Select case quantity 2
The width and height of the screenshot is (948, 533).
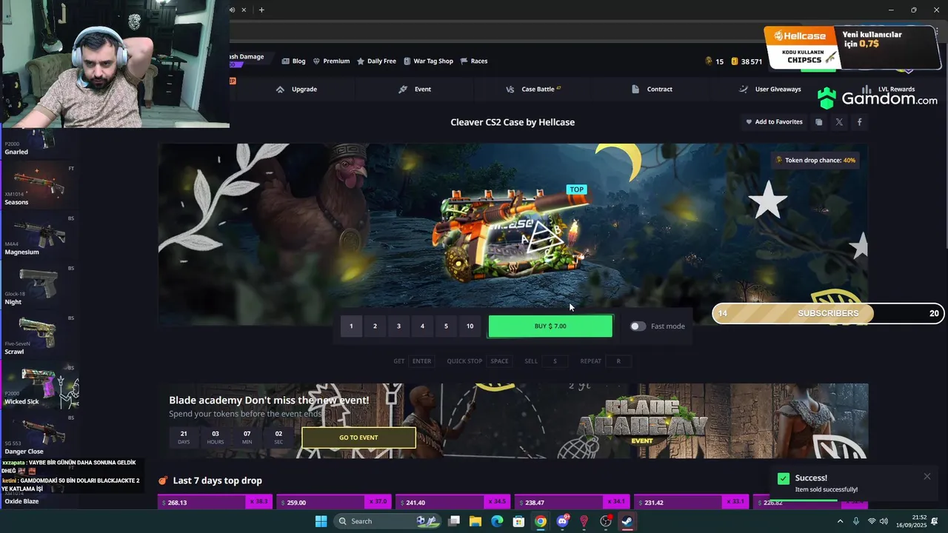[375, 326]
